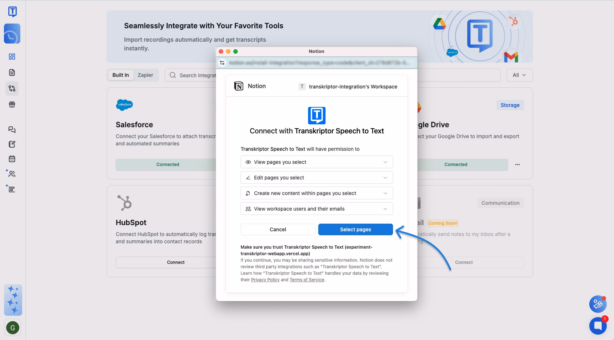Open the Privacy Policy link
Image resolution: width=614 pixels, height=340 pixels.
coord(265,279)
